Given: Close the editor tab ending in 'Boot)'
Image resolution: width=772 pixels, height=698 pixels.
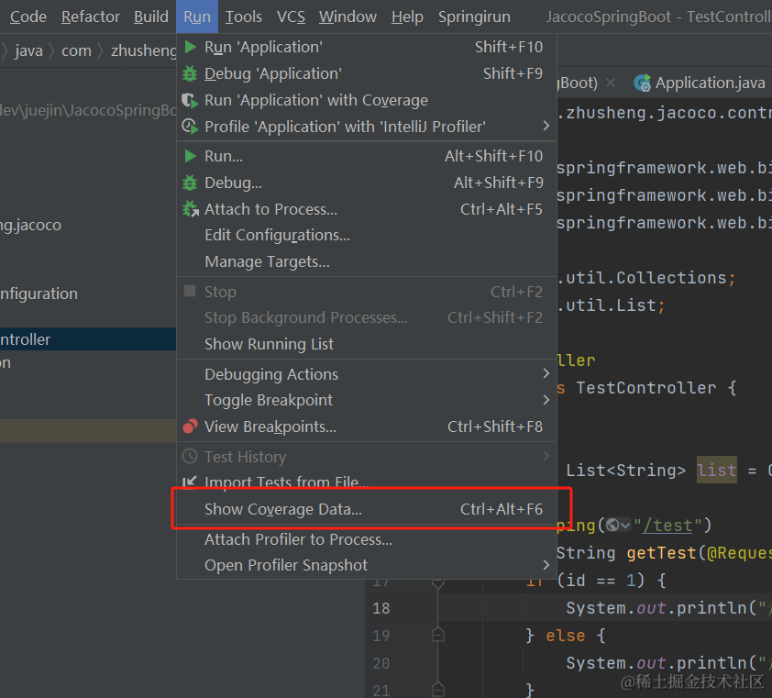Looking at the screenshot, I should (x=611, y=83).
